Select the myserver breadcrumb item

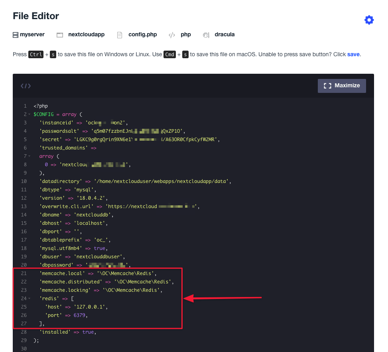point(32,35)
